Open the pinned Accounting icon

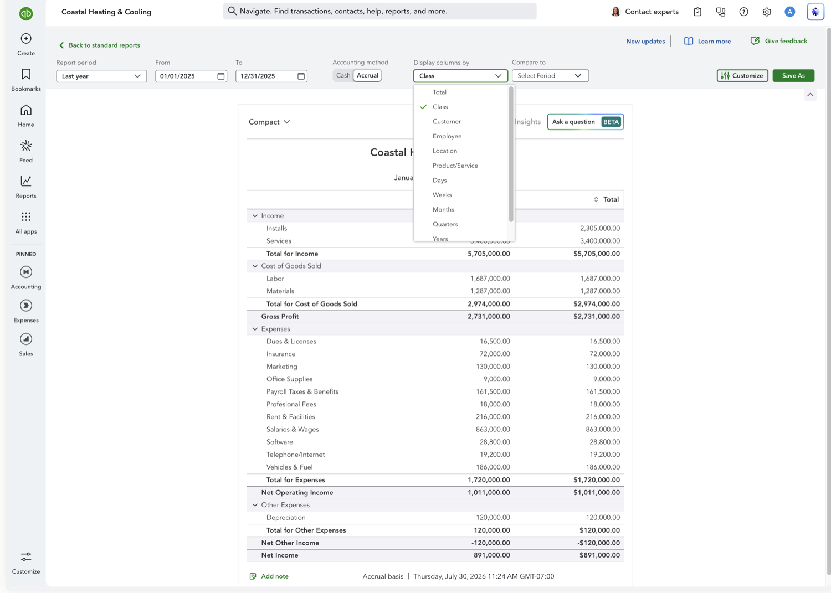pyautogui.click(x=26, y=272)
